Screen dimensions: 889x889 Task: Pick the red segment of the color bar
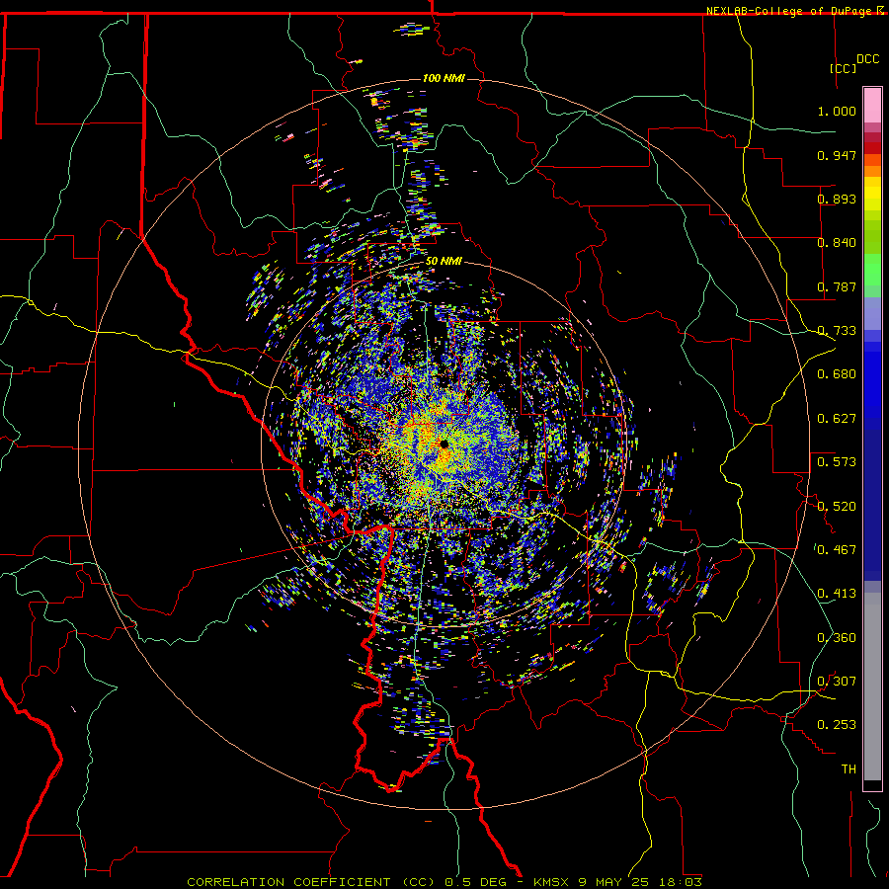pos(872,148)
